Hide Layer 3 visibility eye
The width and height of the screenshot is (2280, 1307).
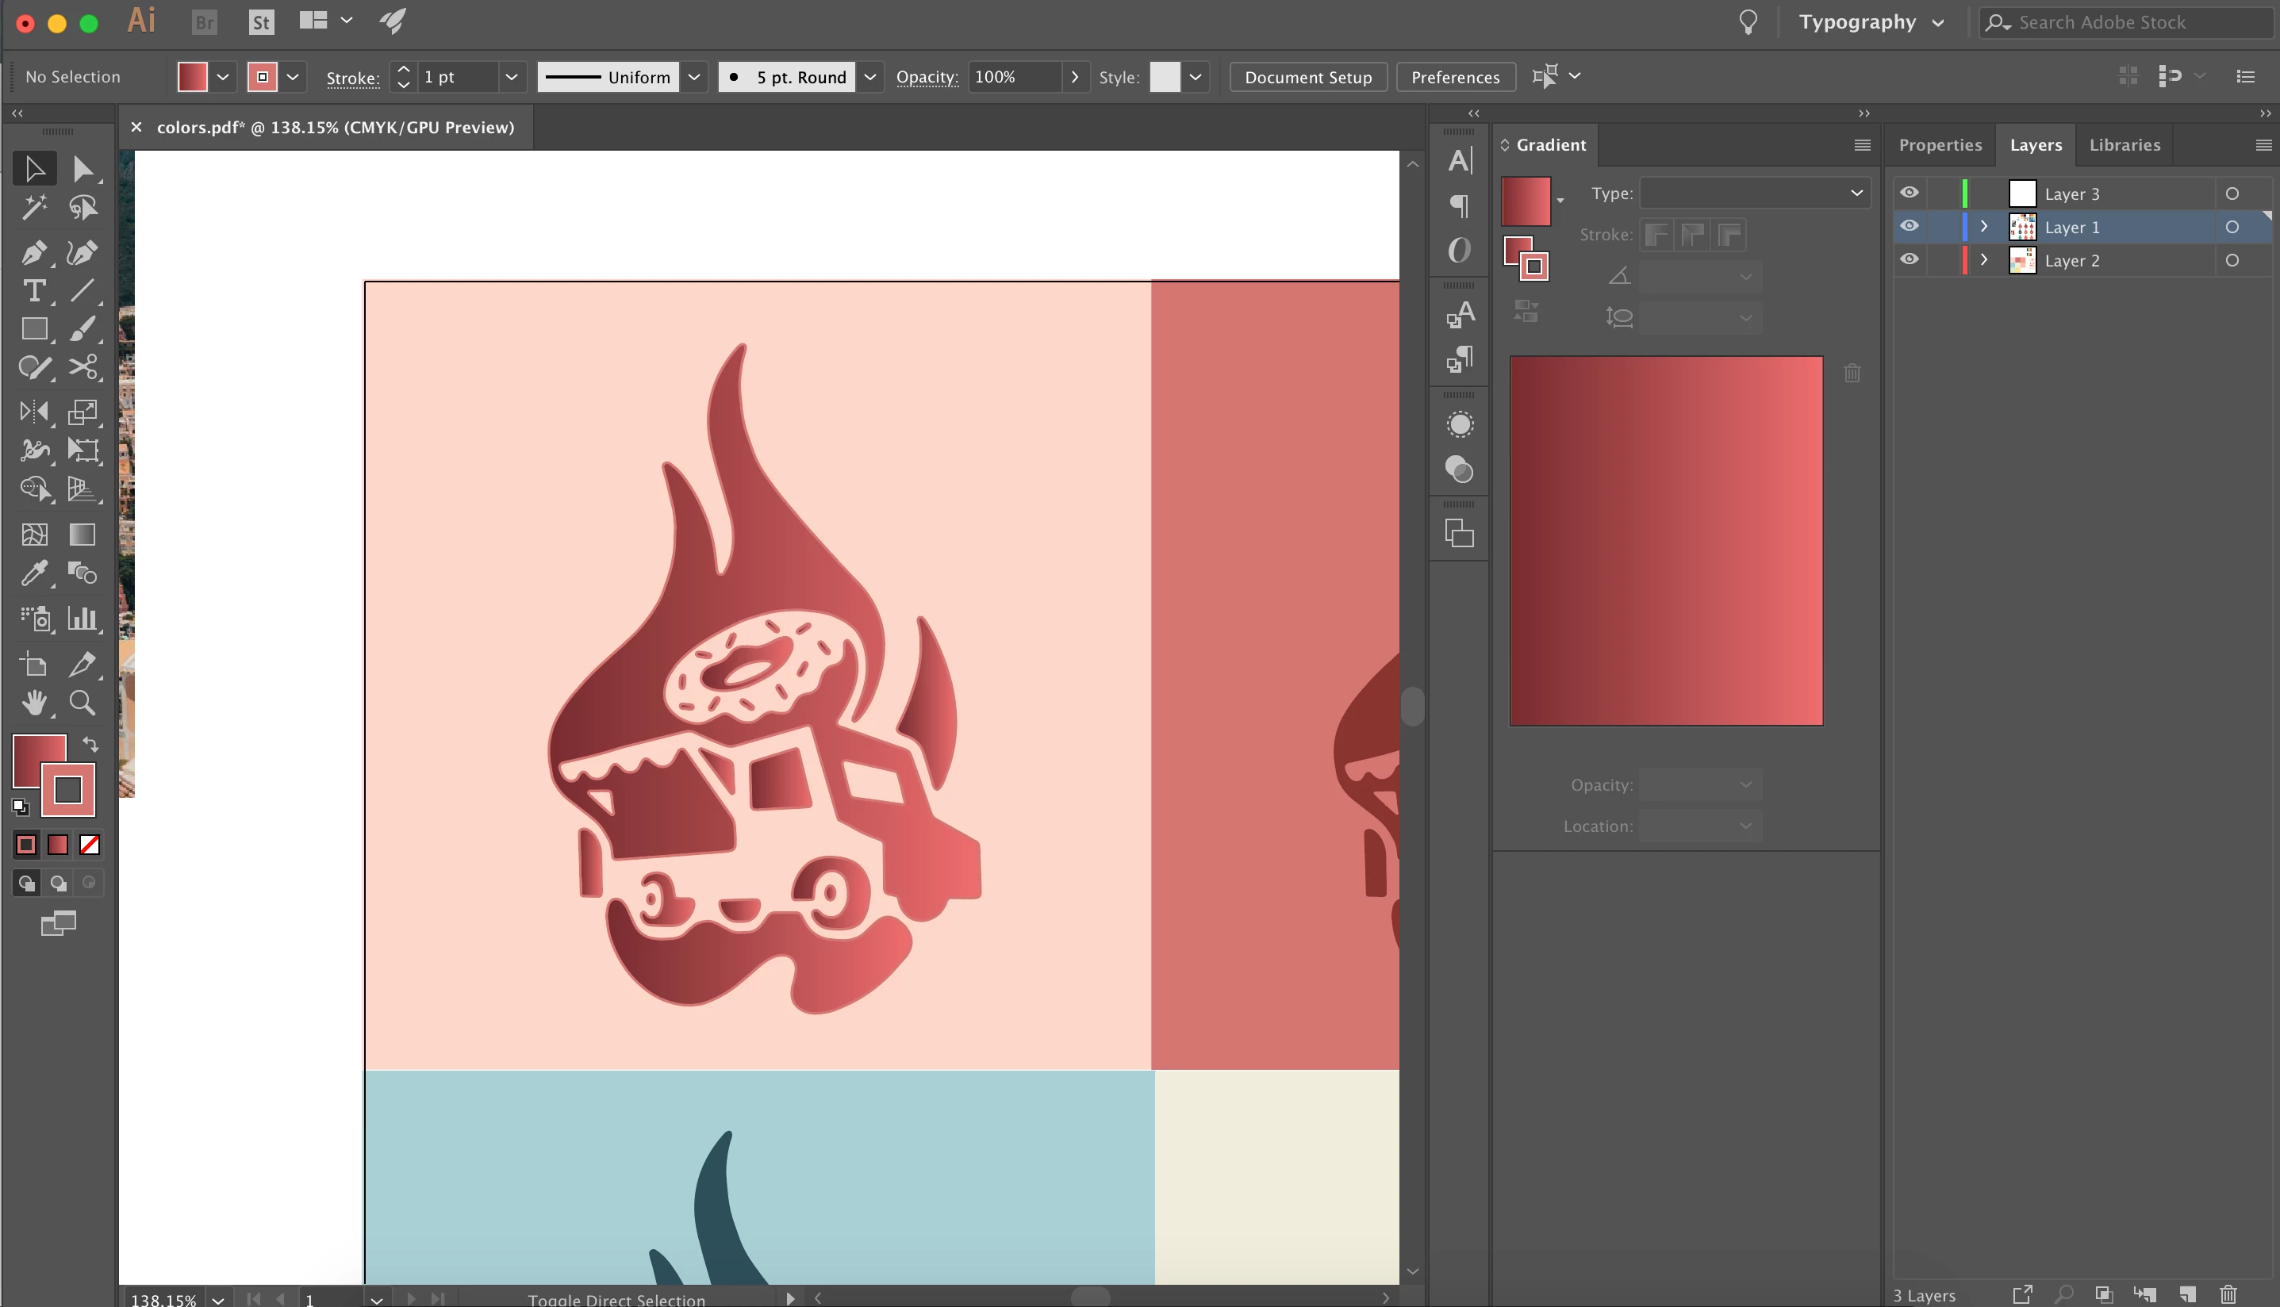1910,193
